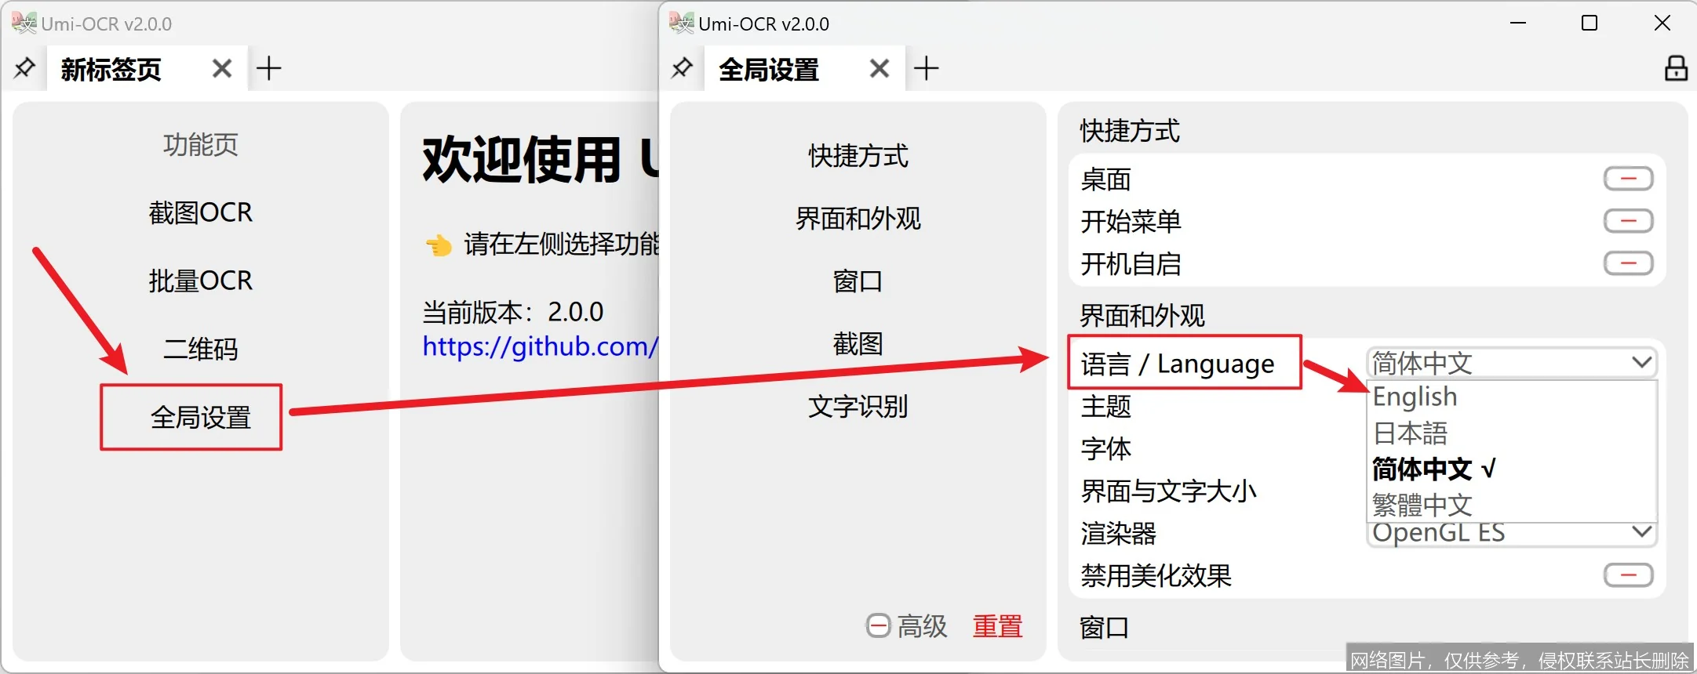1697x674 pixels.
Task: Open the 语言 / Language dropdown
Action: (1512, 363)
